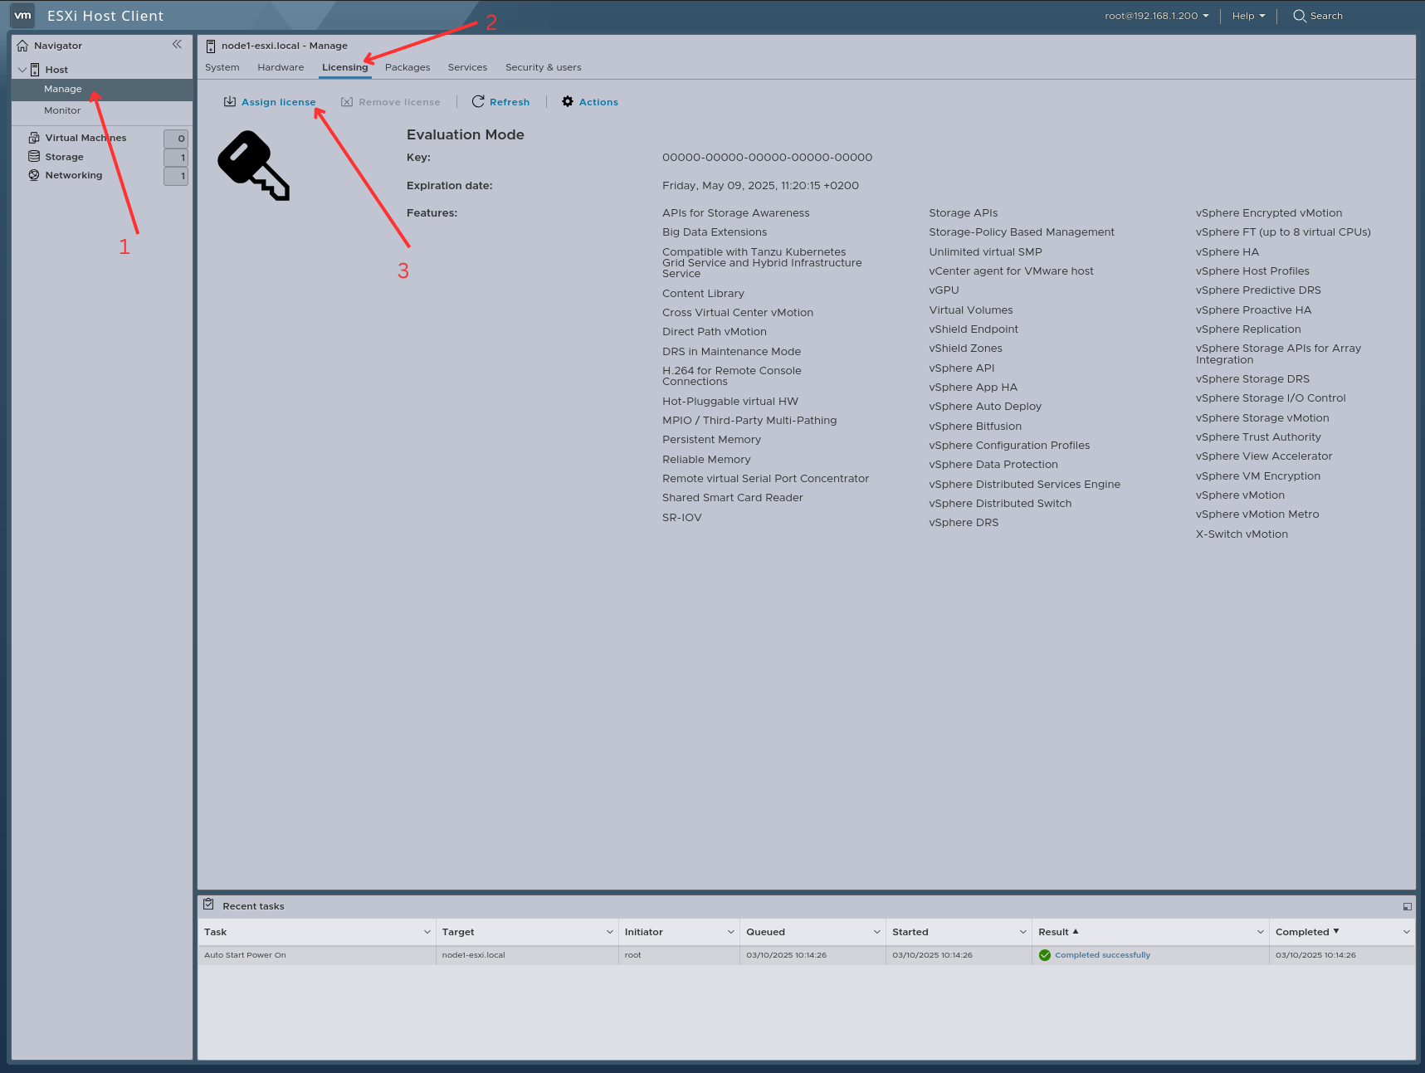1425x1073 pixels.
Task: Click the key icon on the Licensing page
Action: coord(253,165)
